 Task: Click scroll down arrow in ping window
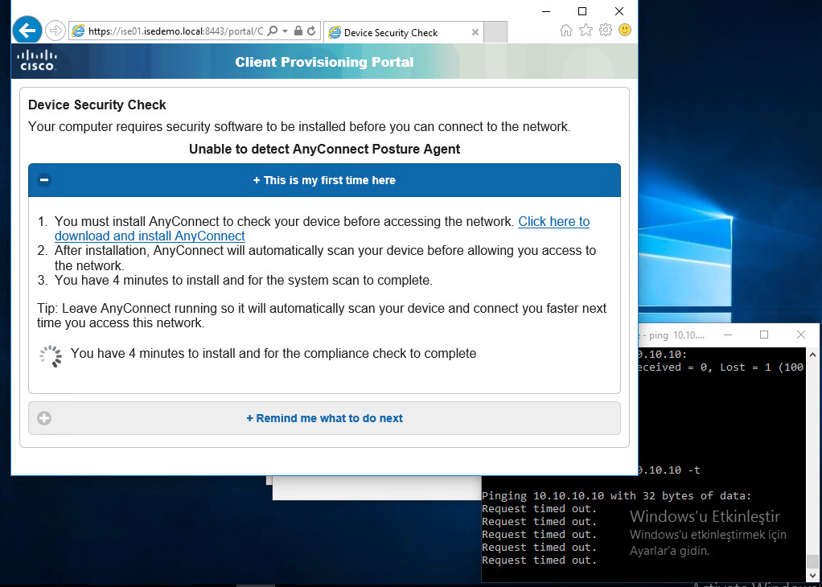(x=812, y=574)
